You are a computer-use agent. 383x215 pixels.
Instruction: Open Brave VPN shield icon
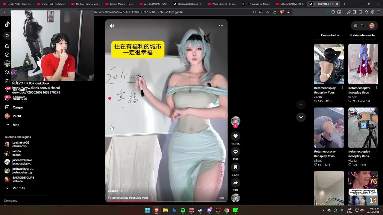373,12
